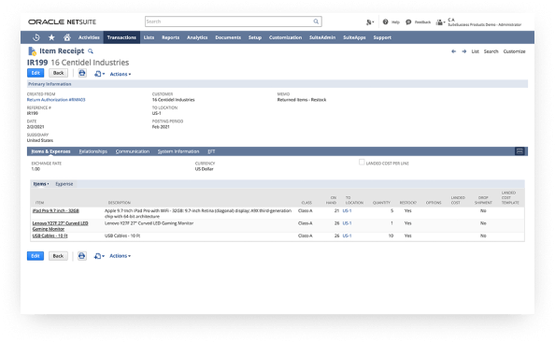The image size is (555, 343).
Task: Click the Search link at top right
Action: 491,51
